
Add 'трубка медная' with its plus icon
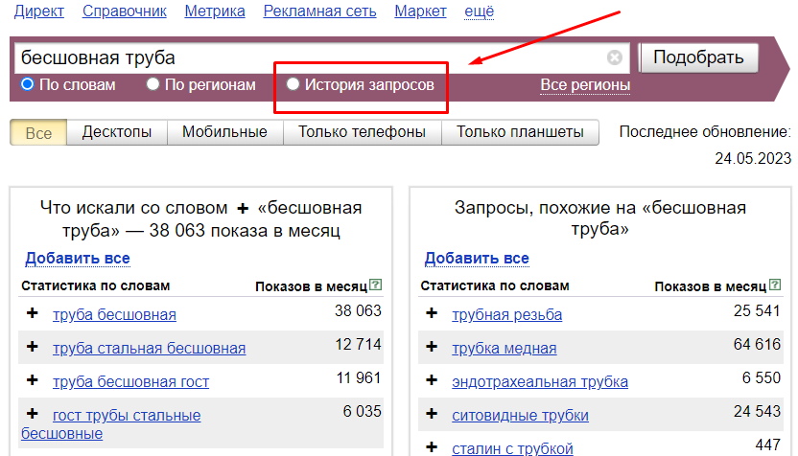pos(432,347)
